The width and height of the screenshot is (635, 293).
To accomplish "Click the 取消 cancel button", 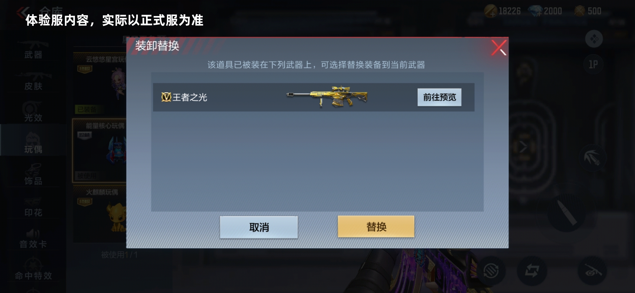I will (259, 227).
